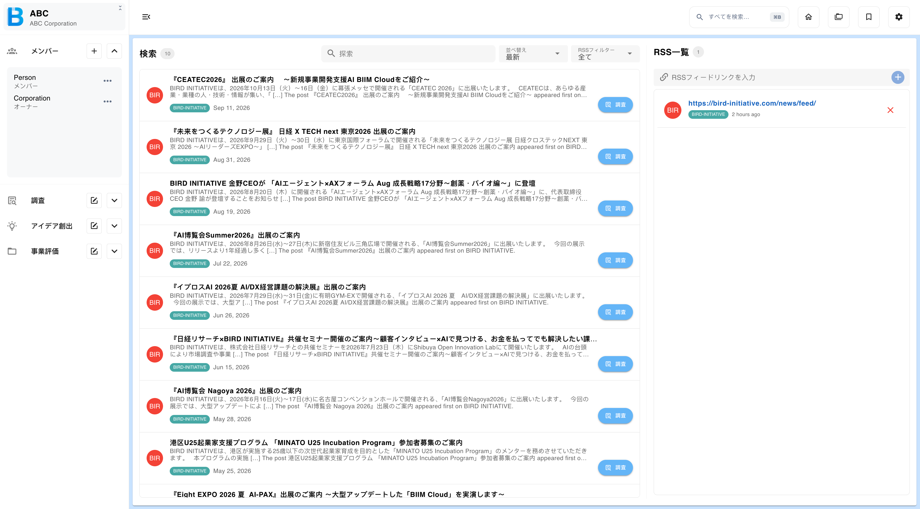Open the bird-initiative.com/news/feed link
This screenshot has width=920, height=509.
(752, 103)
